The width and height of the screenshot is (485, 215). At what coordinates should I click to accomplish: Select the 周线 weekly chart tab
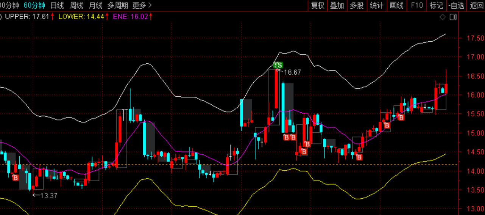pyautogui.click(x=76, y=5)
